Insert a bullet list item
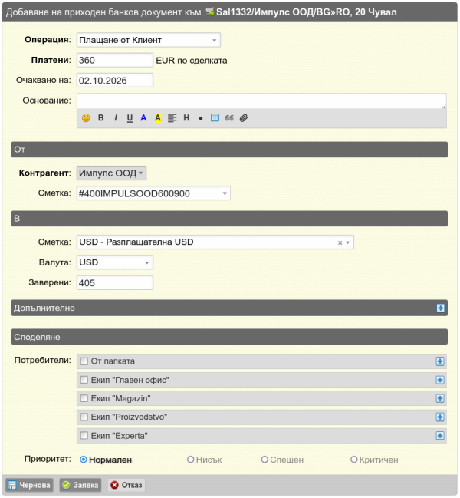460x498 pixels. [x=201, y=118]
